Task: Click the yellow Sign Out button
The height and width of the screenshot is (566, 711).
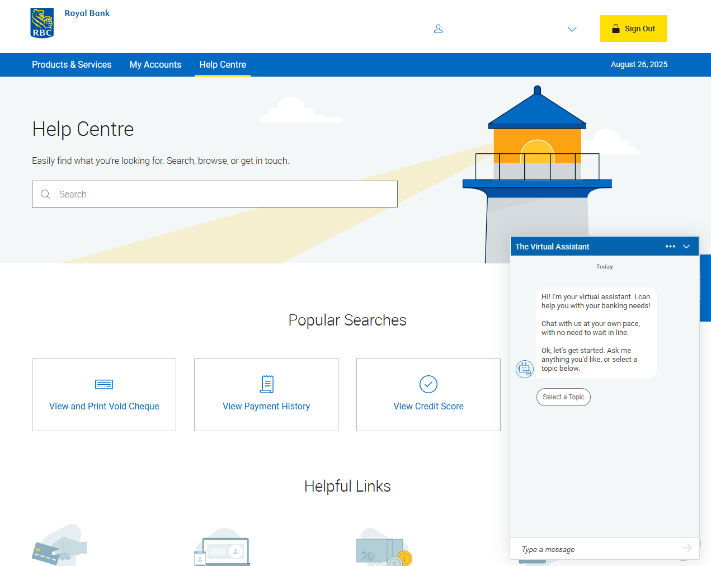Action: point(633,29)
